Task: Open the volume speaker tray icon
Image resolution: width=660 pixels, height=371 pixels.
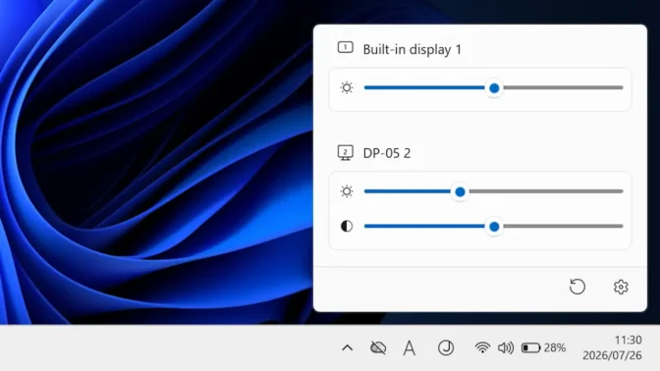Action: [x=506, y=347]
